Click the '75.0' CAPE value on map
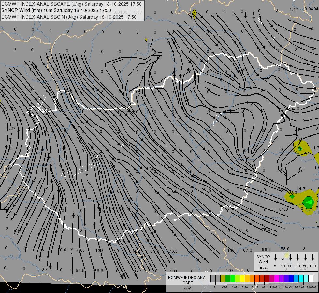Screen dimensions: 319x293 [266, 230]
